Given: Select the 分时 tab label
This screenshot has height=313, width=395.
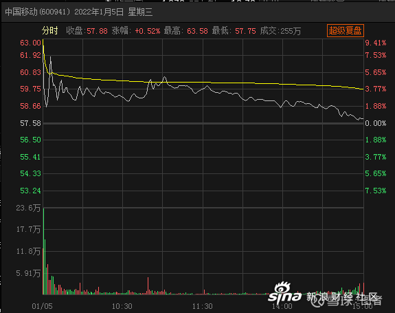Looking at the screenshot, I should (x=50, y=31).
